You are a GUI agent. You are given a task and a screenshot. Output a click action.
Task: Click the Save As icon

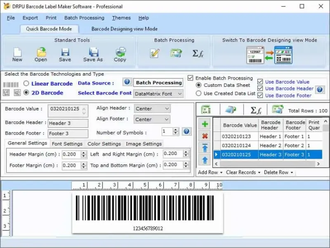pos(94,52)
